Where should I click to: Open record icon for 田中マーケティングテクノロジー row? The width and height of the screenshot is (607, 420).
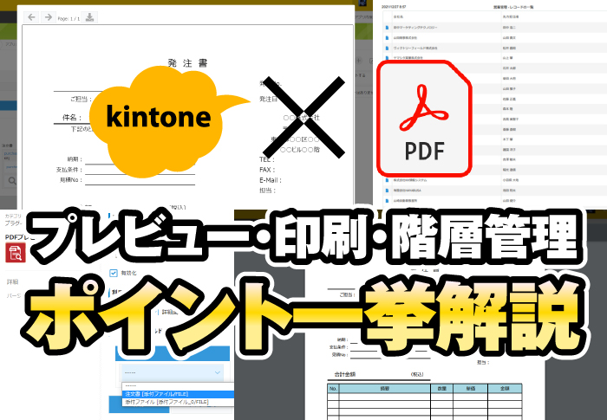(x=387, y=28)
